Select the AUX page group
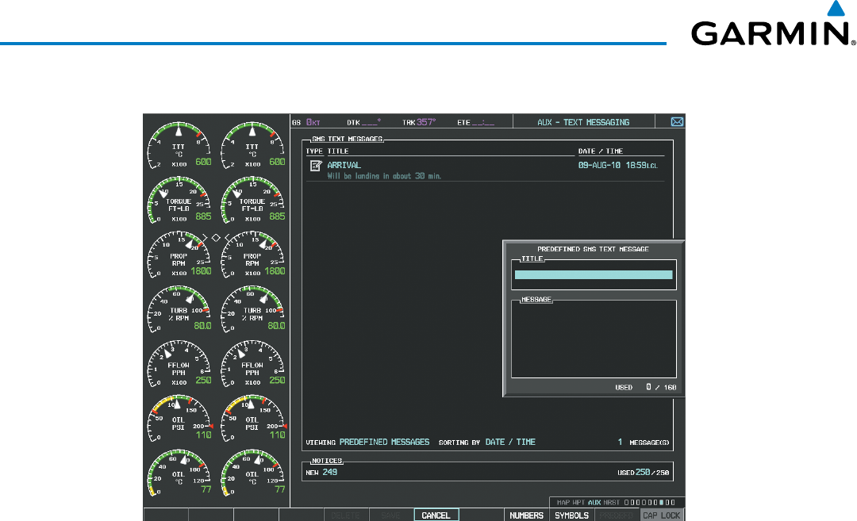This screenshot has height=521, width=857. coord(594,503)
